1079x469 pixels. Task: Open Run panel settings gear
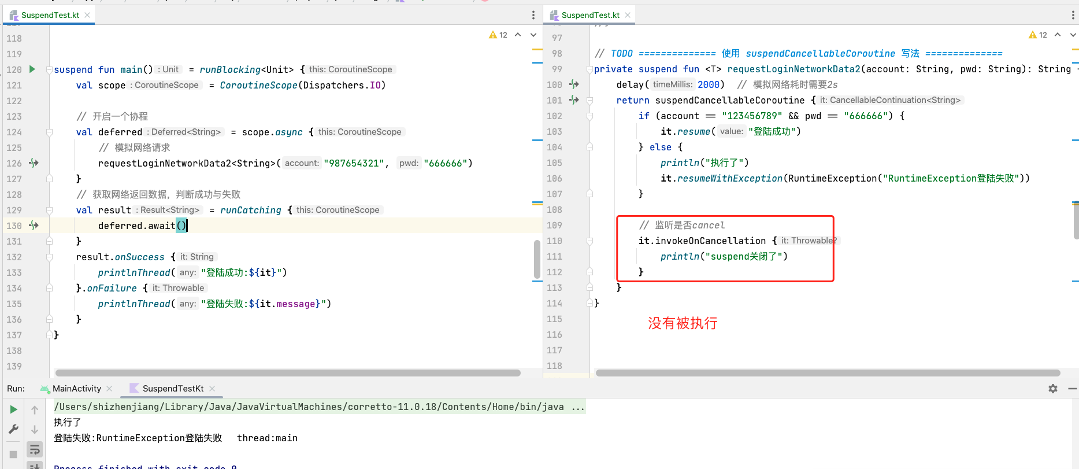tap(1053, 389)
